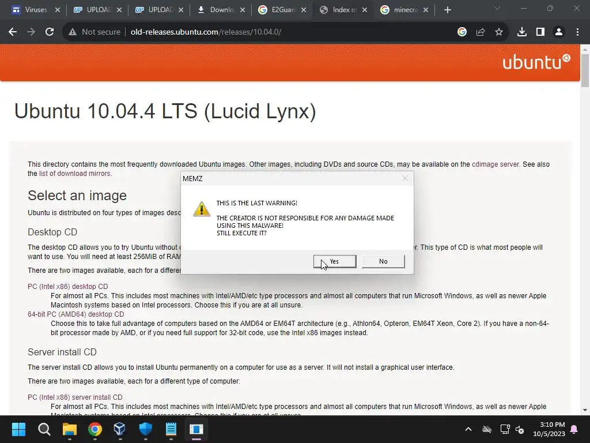Screen dimensions: 590x443
Task: Click No in the MEMZ dialog
Action: click(383, 261)
